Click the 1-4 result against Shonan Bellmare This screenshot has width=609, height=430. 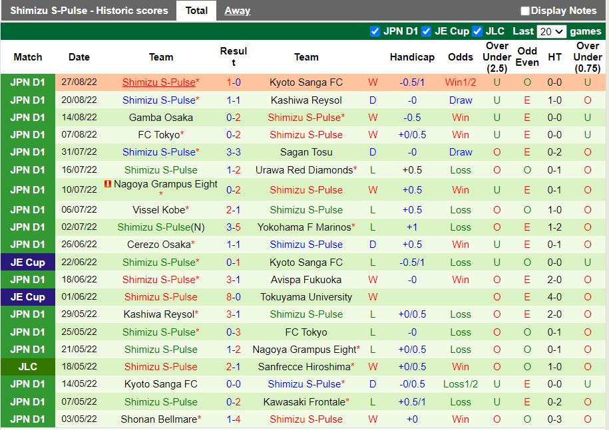click(234, 419)
